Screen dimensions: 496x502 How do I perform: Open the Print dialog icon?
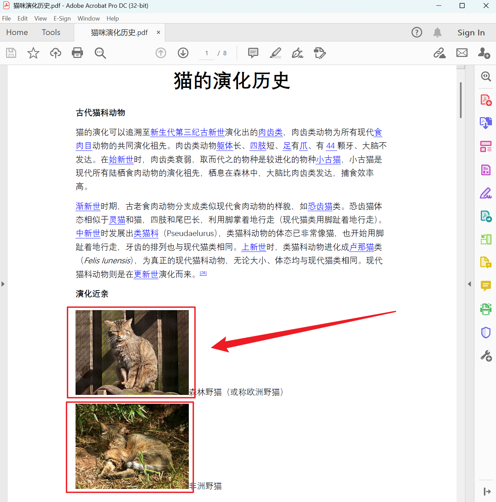77,53
